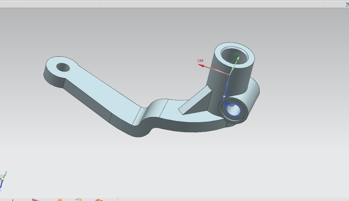Image resolution: width=349 pixels, height=201 pixels.
Task: Click the YM axis label
Action: click(x=236, y=54)
